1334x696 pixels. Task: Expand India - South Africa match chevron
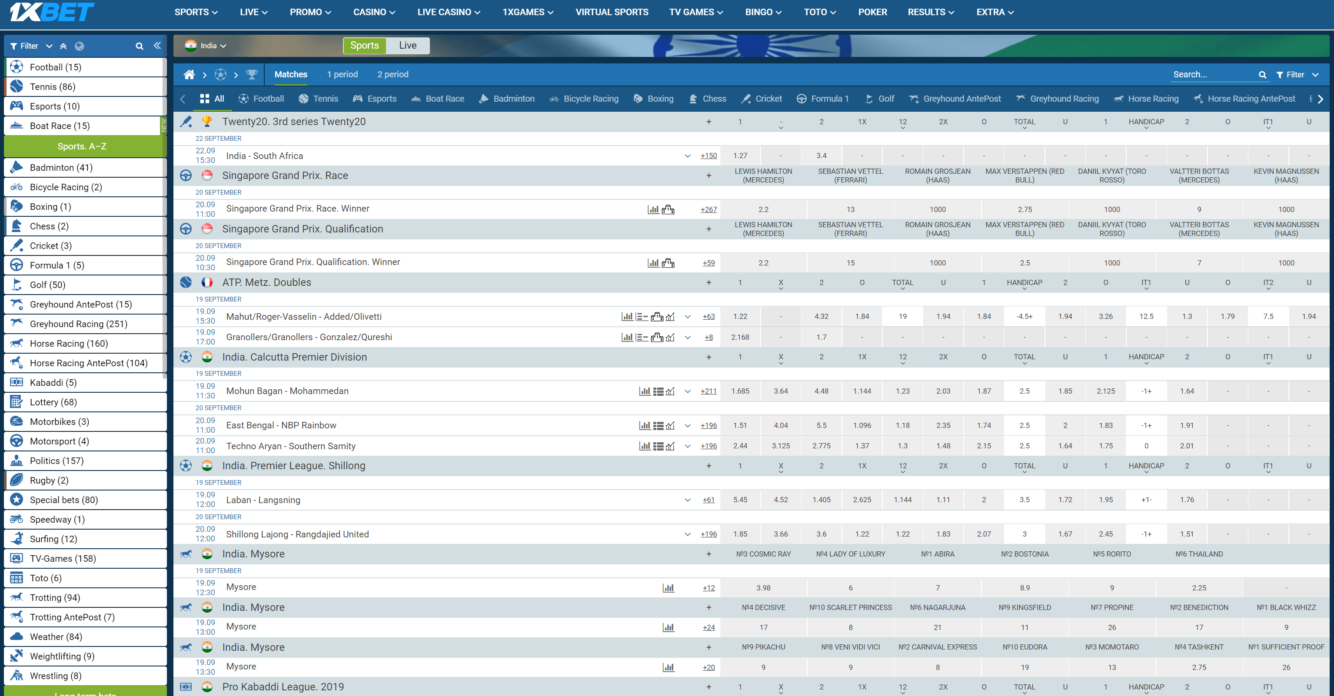pyautogui.click(x=687, y=156)
